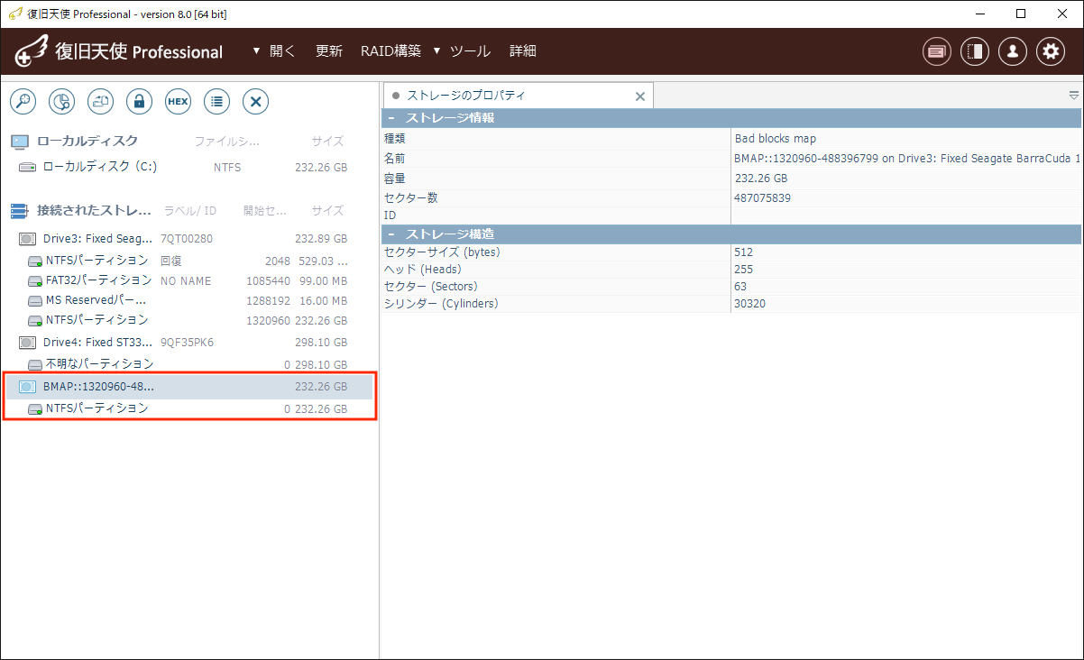Click the disk image save icon
Viewport: 1084px width, 660px height.
click(x=100, y=101)
